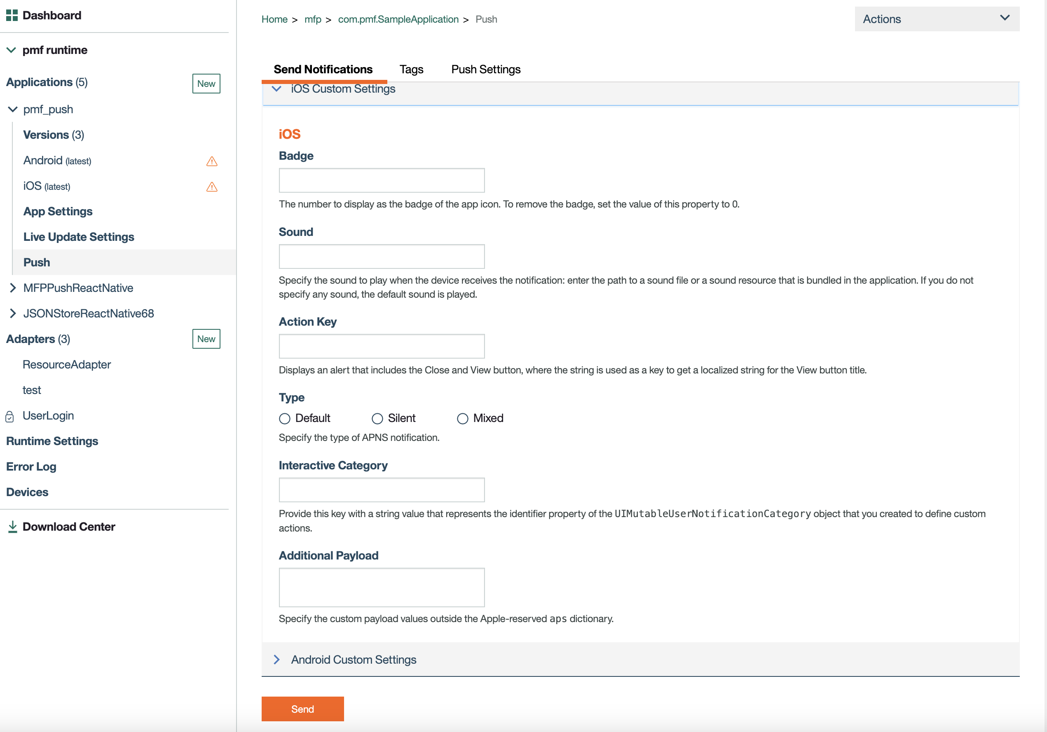Viewport: 1047px width, 732px height.
Task: Click the Download Center arrow icon
Action: click(13, 527)
